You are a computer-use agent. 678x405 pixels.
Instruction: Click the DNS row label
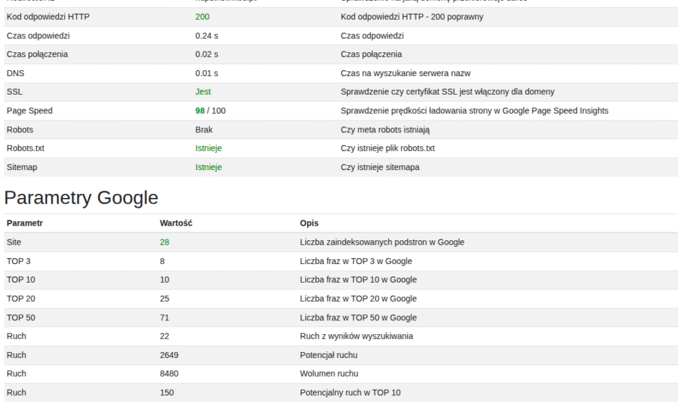[x=15, y=73]
